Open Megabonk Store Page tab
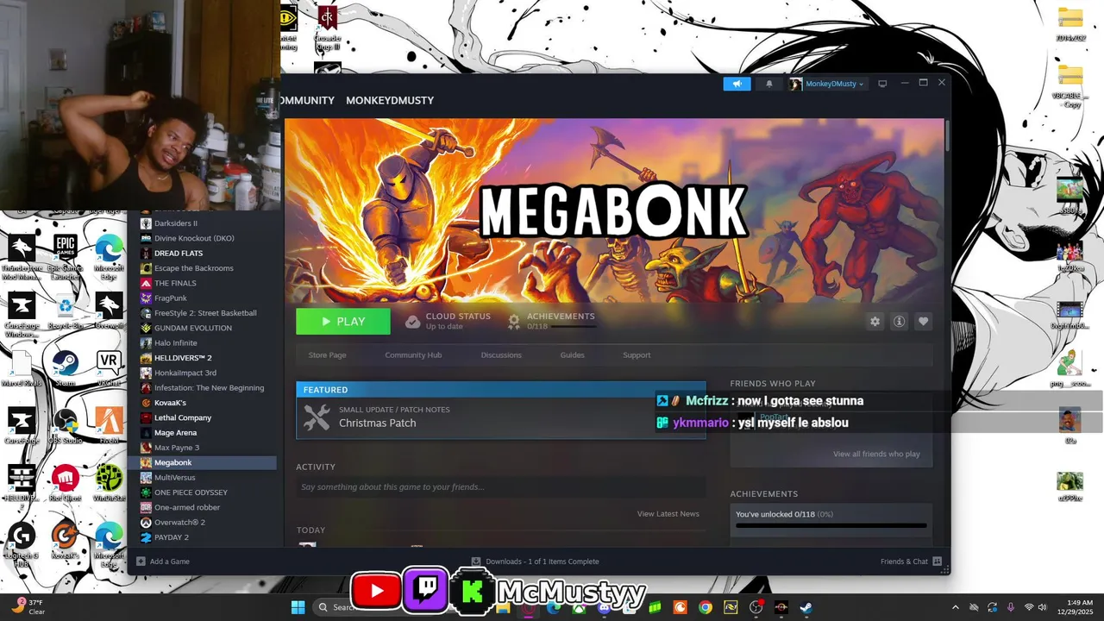1104x621 pixels. [x=327, y=354]
